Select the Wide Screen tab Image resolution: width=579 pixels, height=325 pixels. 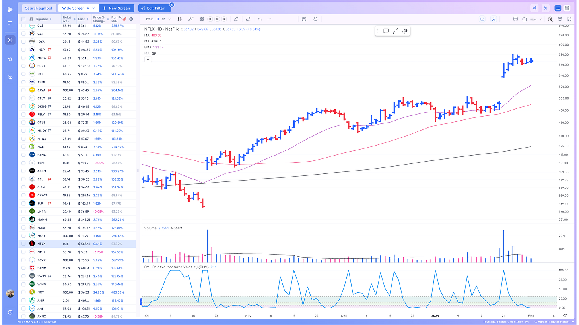(x=73, y=8)
